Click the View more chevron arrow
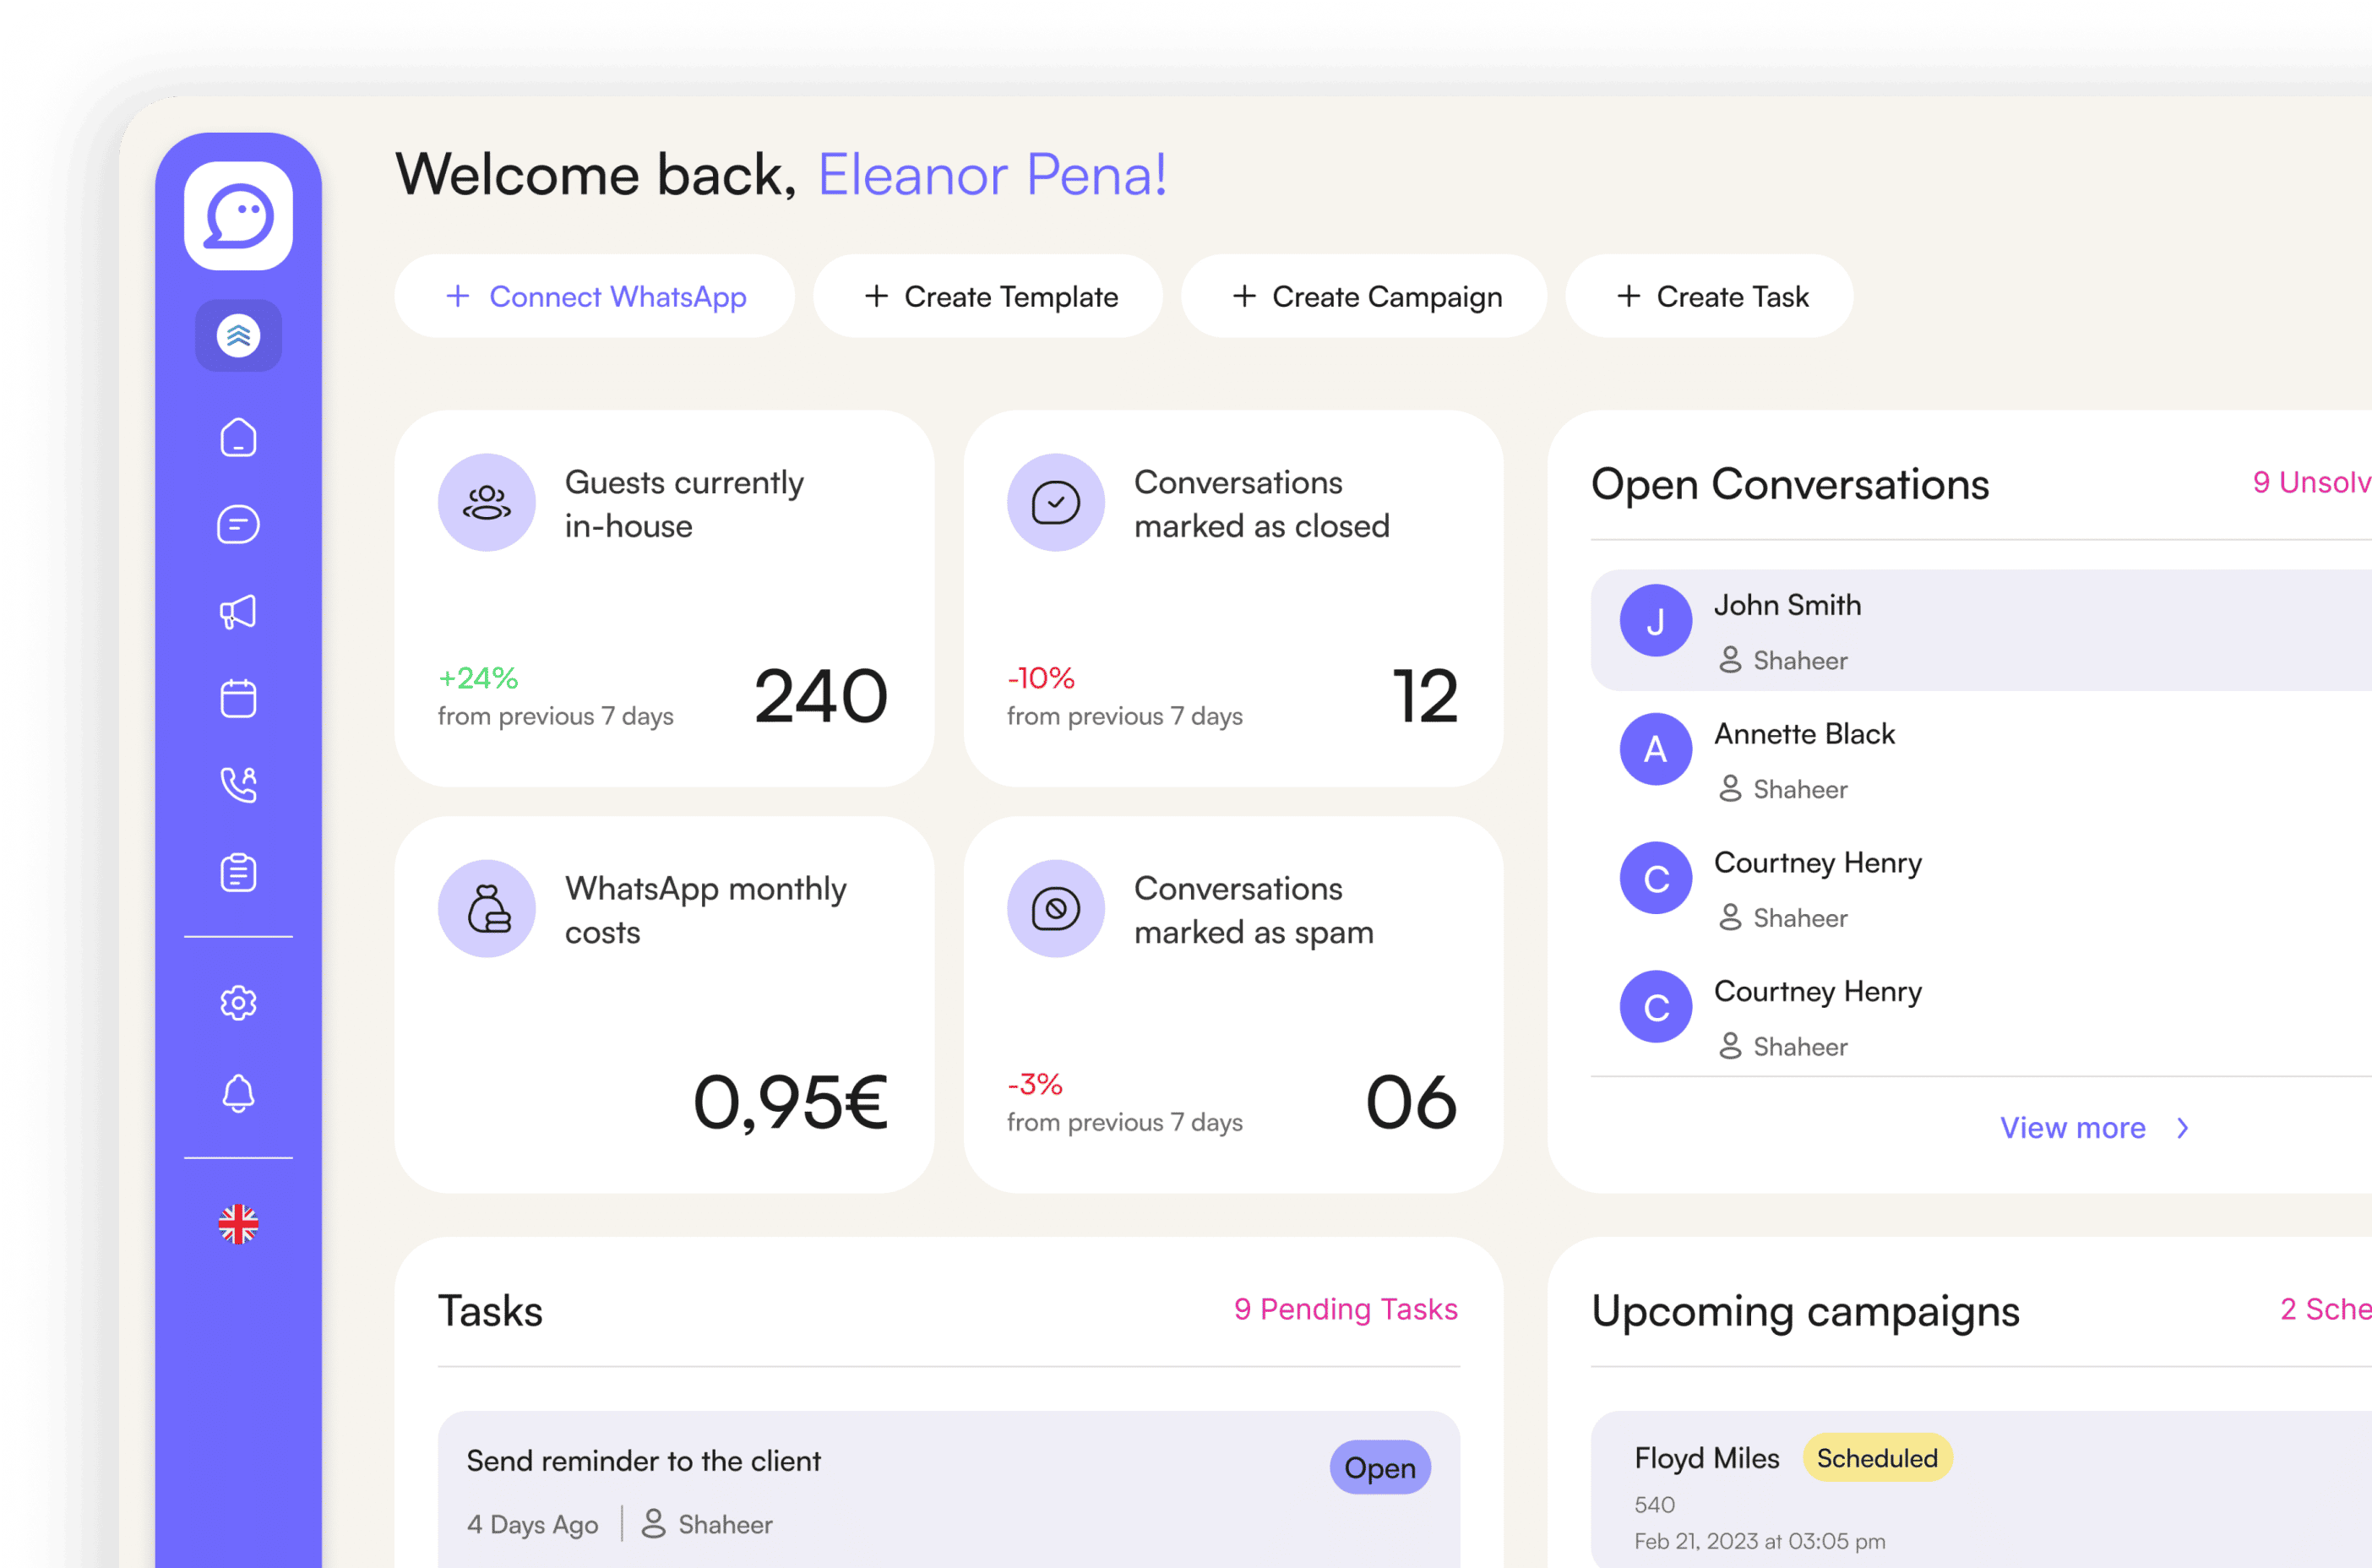This screenshot has height=1568, width=2372. click(2182, 1128)
